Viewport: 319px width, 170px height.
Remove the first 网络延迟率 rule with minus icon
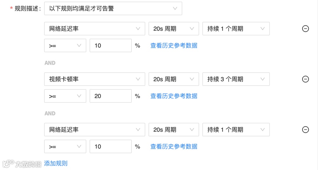point(305,29)
